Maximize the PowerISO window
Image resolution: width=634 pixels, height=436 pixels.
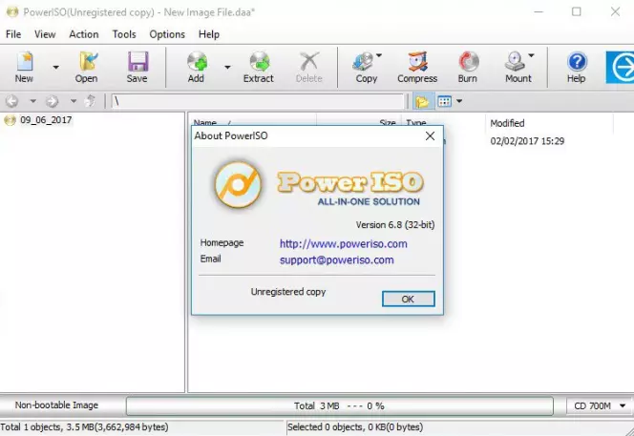click(x=577, y=11)
